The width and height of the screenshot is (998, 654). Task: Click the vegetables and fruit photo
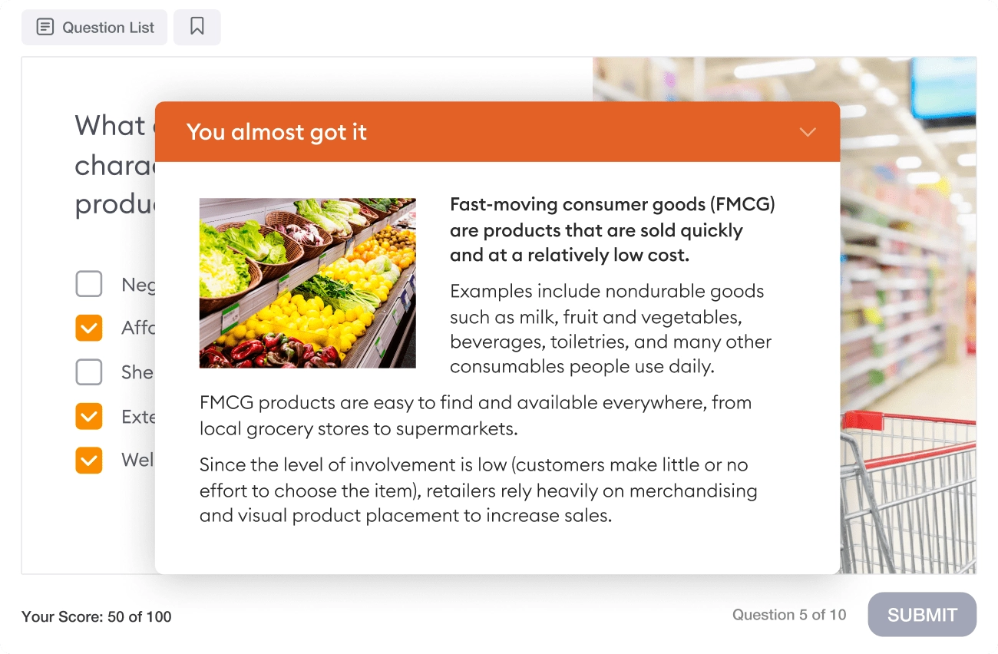tap(308, 283)
